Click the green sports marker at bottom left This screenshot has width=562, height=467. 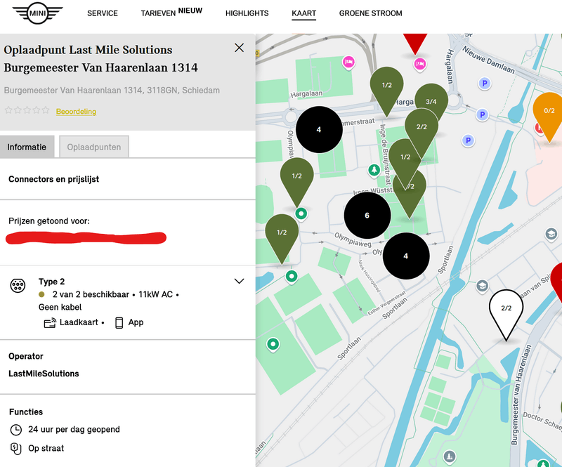pos(273,344)
